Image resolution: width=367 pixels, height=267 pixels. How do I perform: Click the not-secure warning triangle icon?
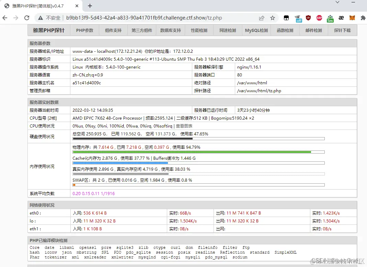41,18
